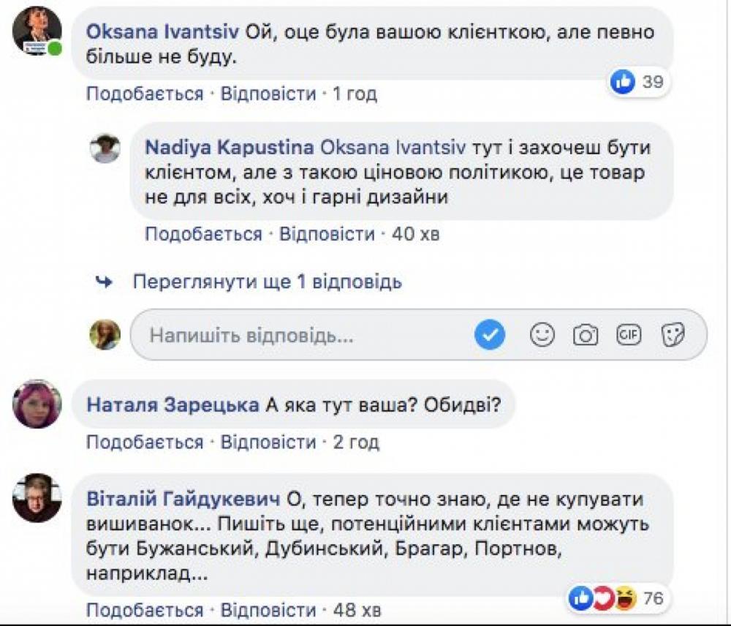
Task: Like Nadiya Kapustina's reply via 'Подобається'
Action: pos(203,234)
